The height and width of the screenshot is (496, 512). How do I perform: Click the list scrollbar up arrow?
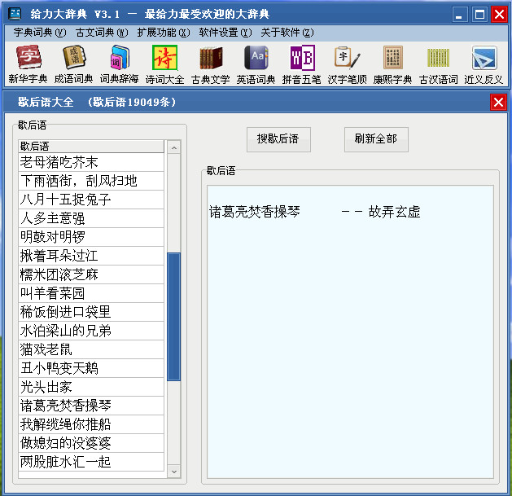[173, 147]
